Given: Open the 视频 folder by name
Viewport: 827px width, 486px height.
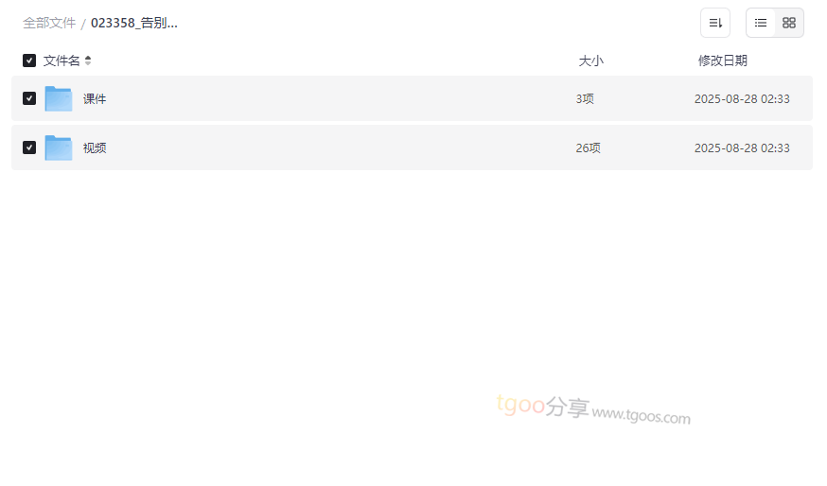Looking at the screenshot, I should pyautogui.click(x=95, y=148).
